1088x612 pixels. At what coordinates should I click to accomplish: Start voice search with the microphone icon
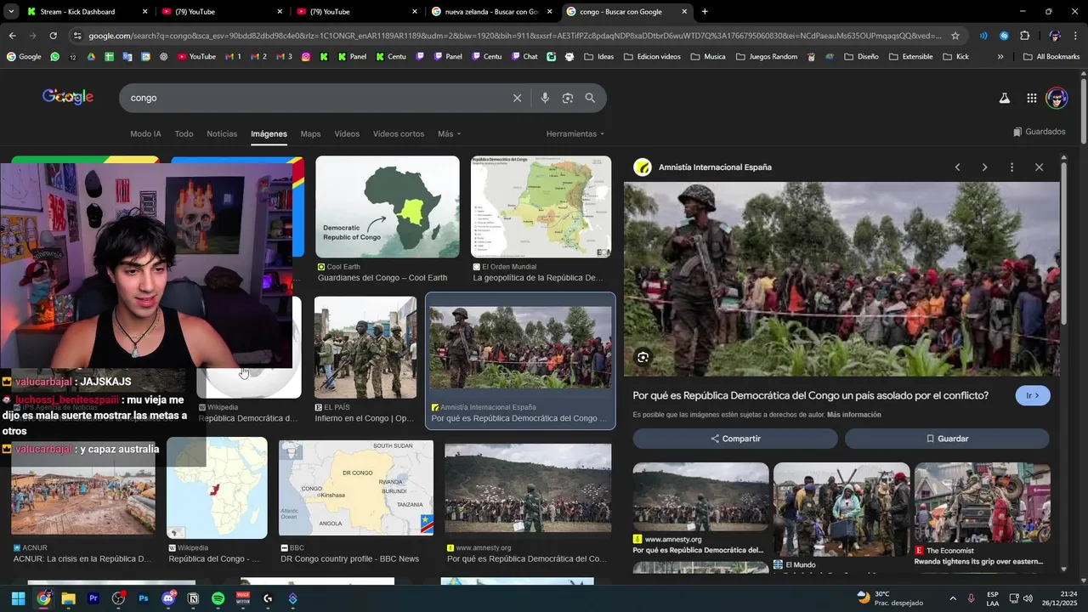click(545, 98)
